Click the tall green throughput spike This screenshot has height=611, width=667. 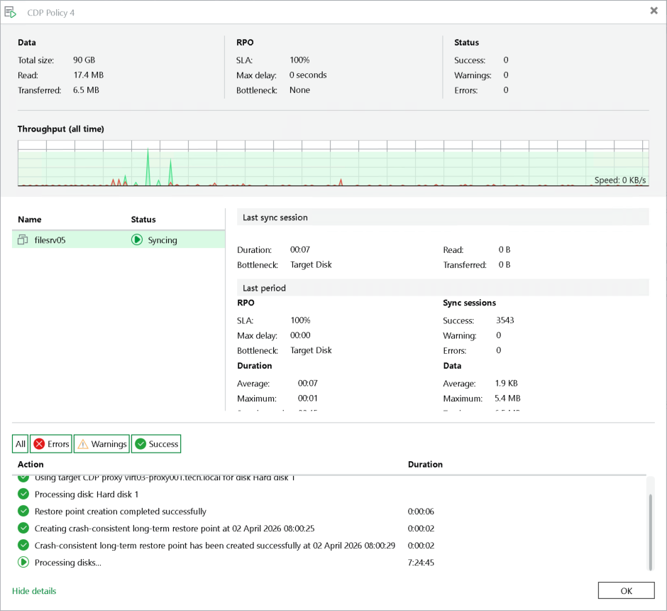coord(148,167)
